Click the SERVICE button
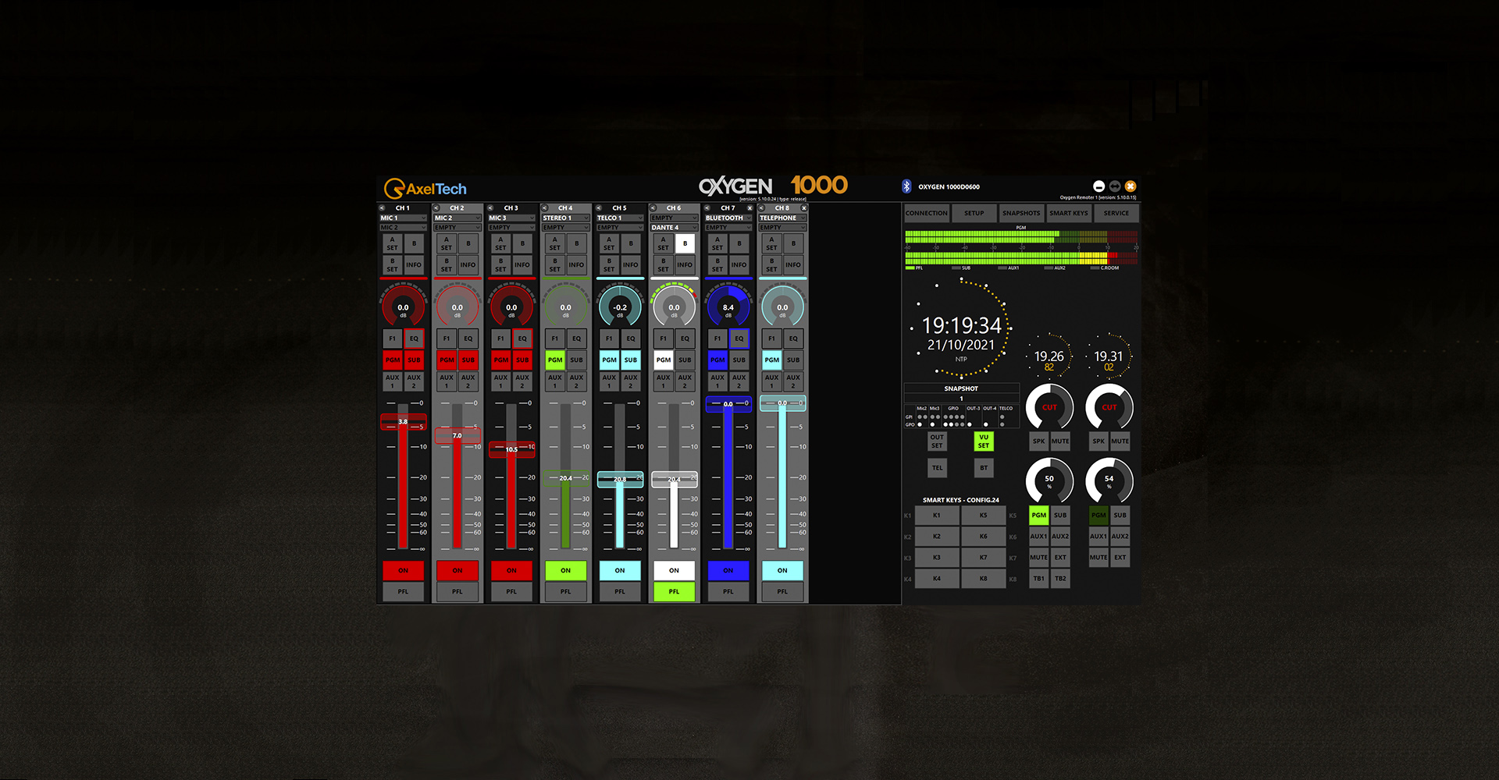The image size is (1499, 780). coord(1116,213)
